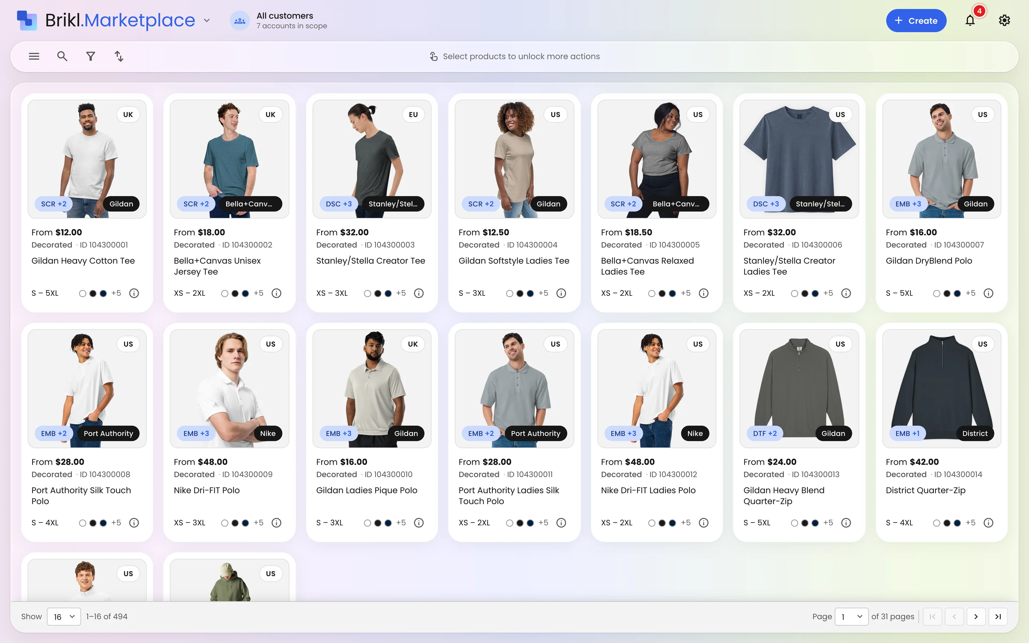
Task: Click SCR +2 badge on Gildan Heavy Cotton Tee
Action: tap(54, 204)
